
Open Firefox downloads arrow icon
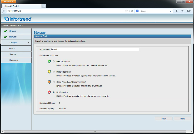click(177, 11)
